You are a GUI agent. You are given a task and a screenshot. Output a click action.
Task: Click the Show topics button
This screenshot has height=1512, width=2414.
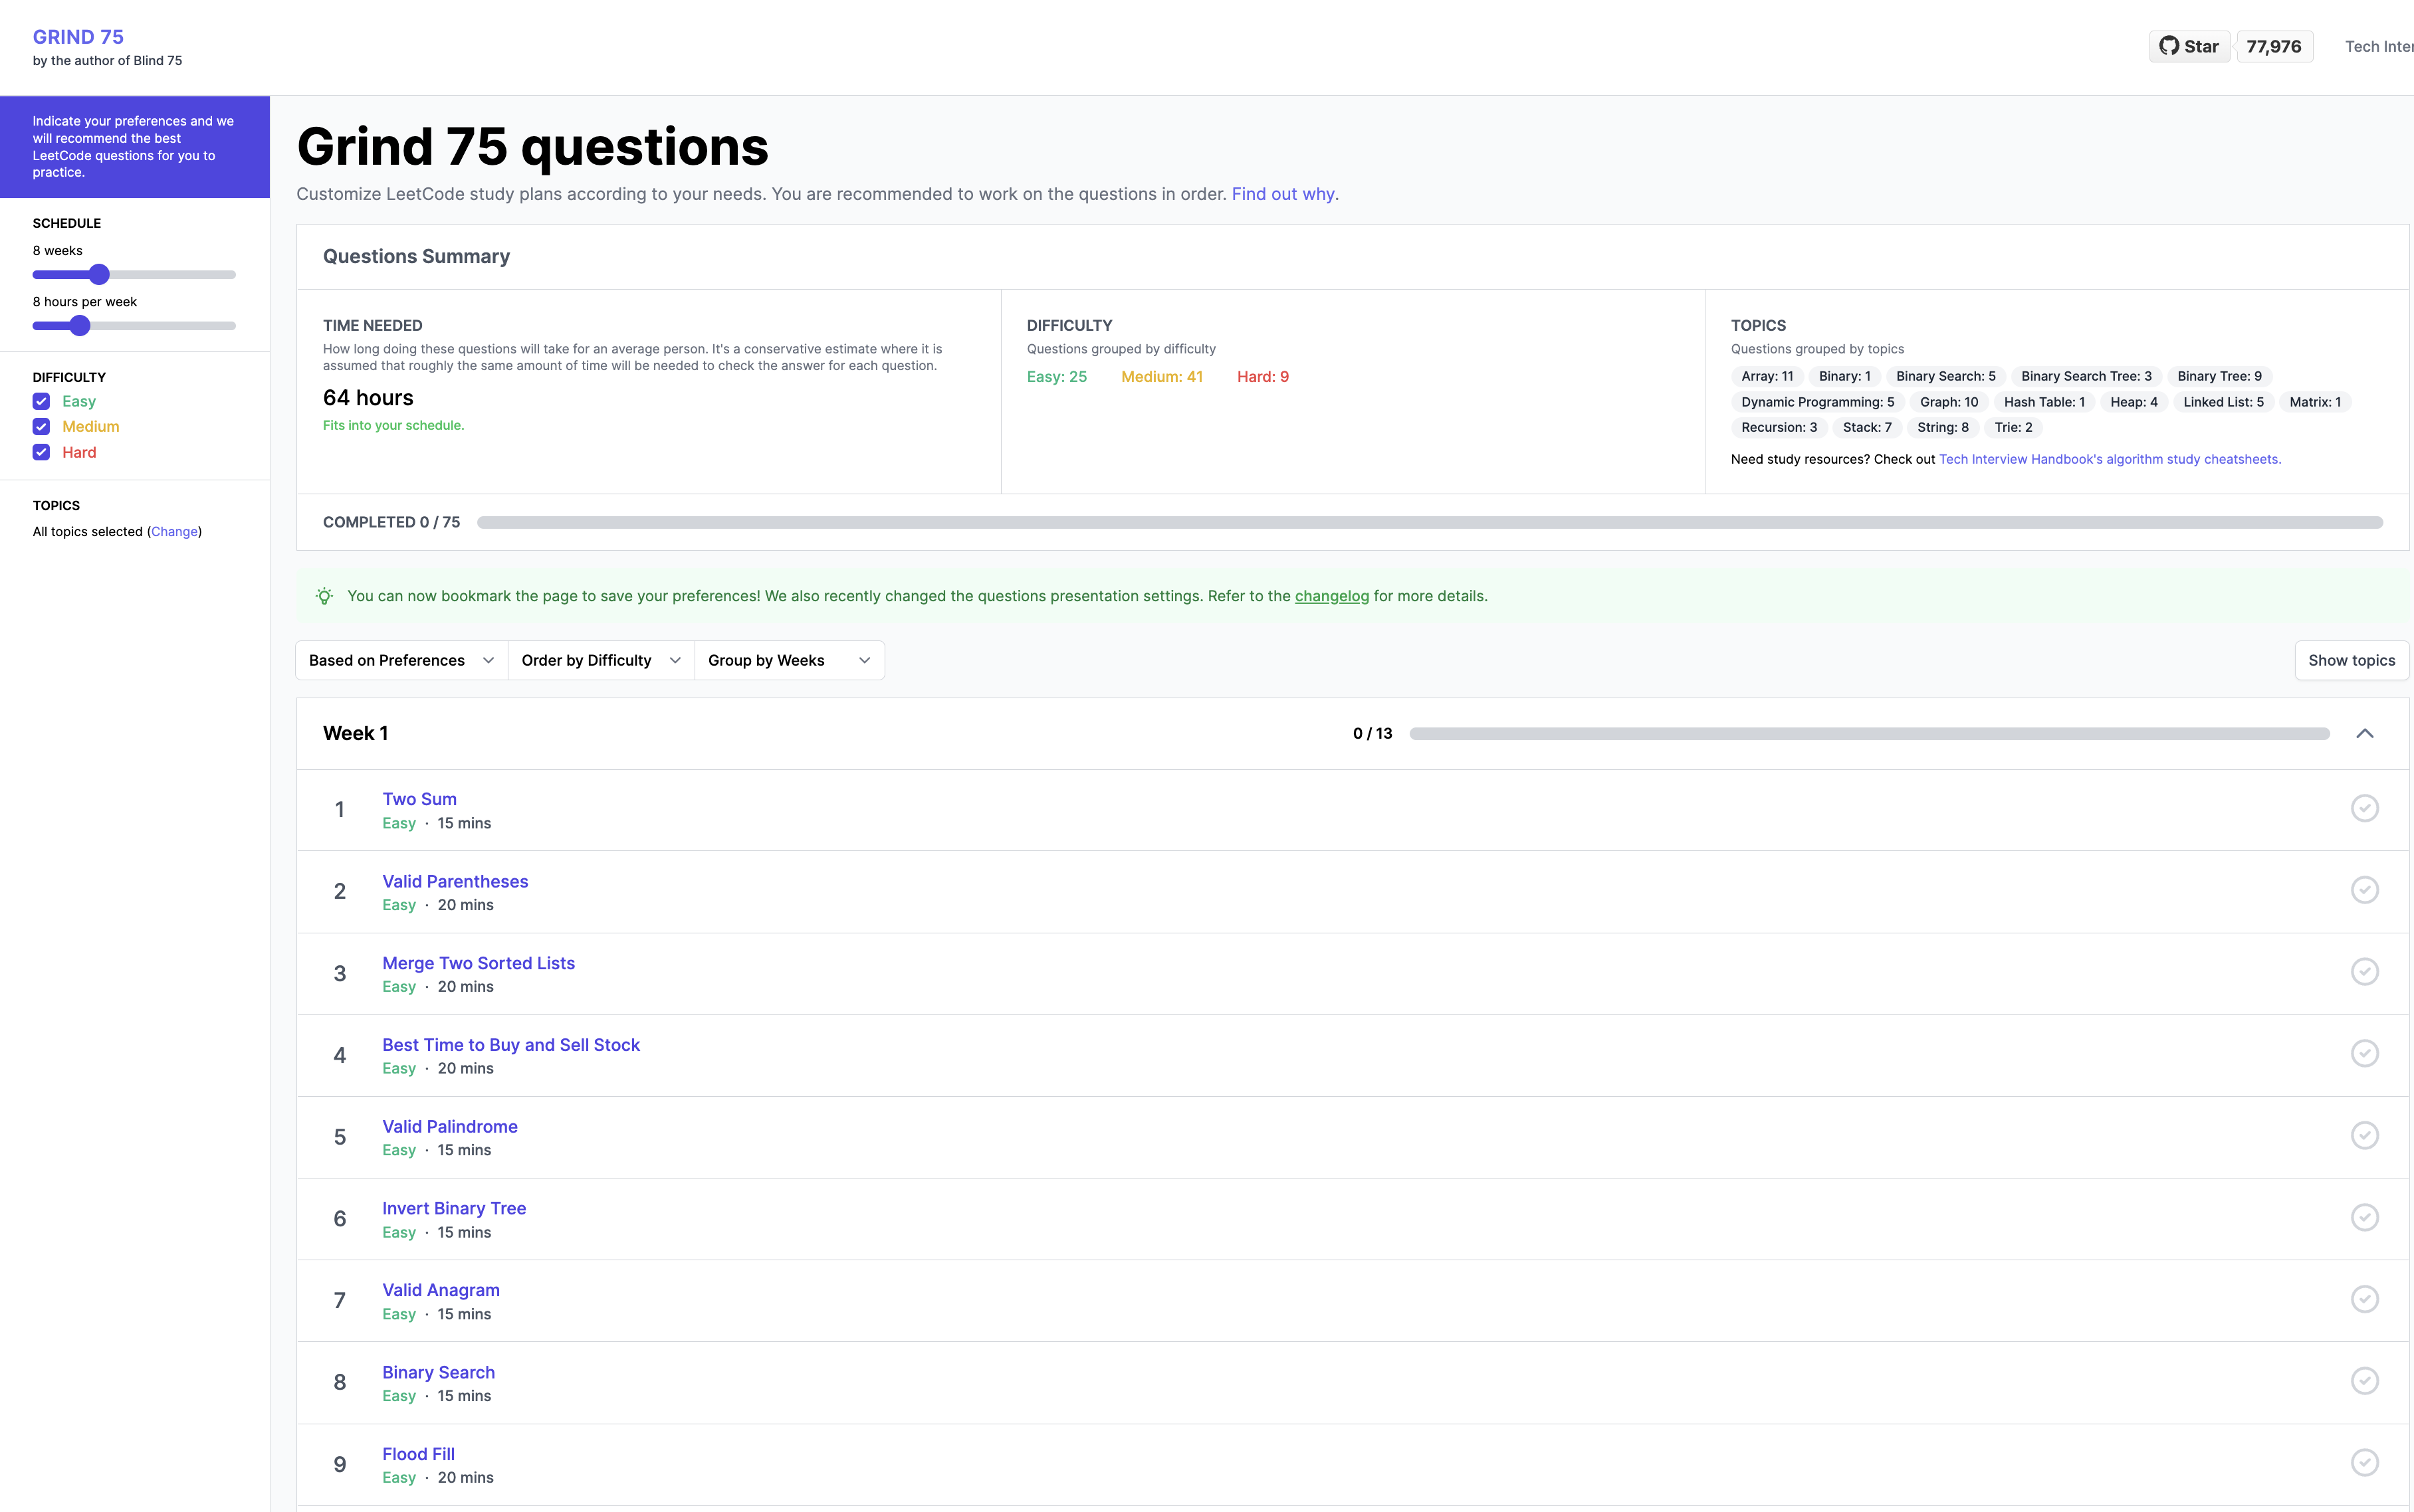(x=2351, y=660)
